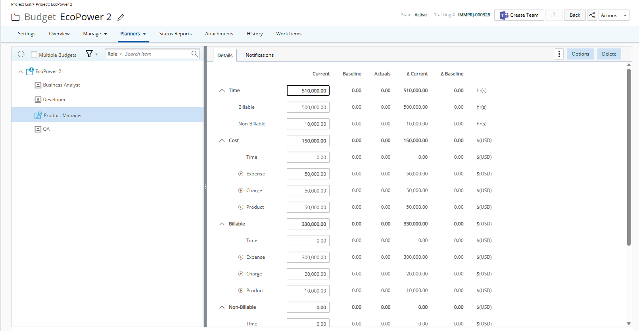Viewport: 639px width, 331px height.
Task: Click the upload/export icon button
Action: coord(554,15)
